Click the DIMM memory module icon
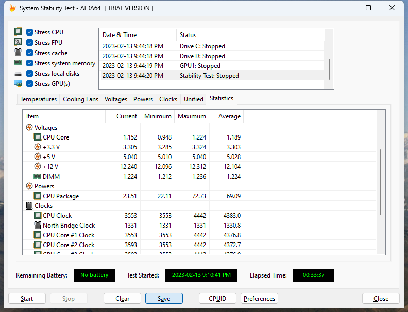 [x=38, y=176]
